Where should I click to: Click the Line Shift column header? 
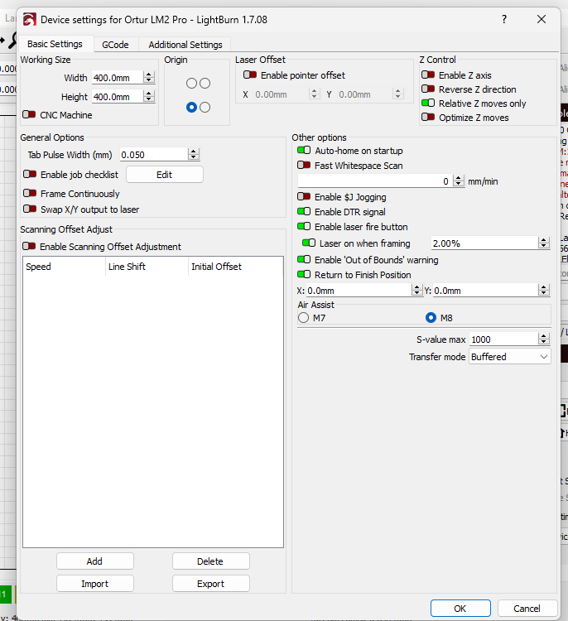tap(147, 267)
